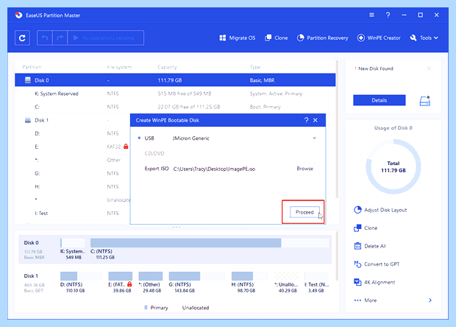Select D: partition in list
The height and width of the screenshot is (327, 456).
click(72, 133)
